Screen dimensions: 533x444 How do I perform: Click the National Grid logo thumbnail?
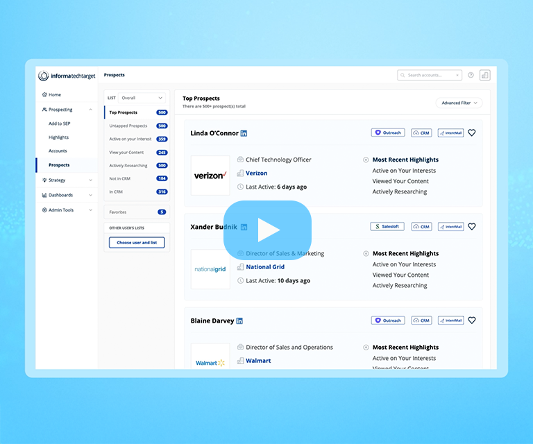click(x=210, y=269)
